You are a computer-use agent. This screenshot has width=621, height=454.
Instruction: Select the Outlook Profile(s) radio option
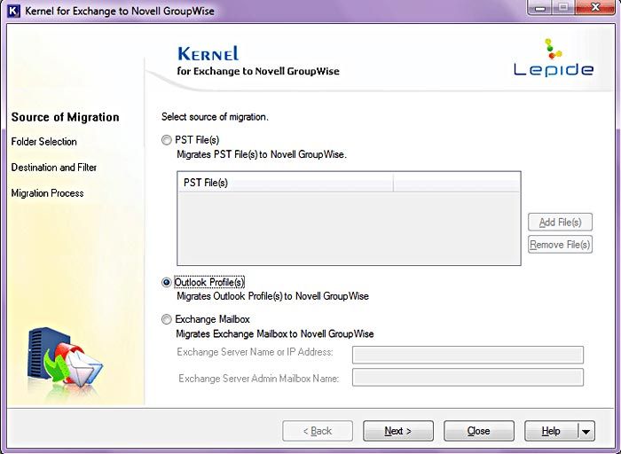[167, 283]
